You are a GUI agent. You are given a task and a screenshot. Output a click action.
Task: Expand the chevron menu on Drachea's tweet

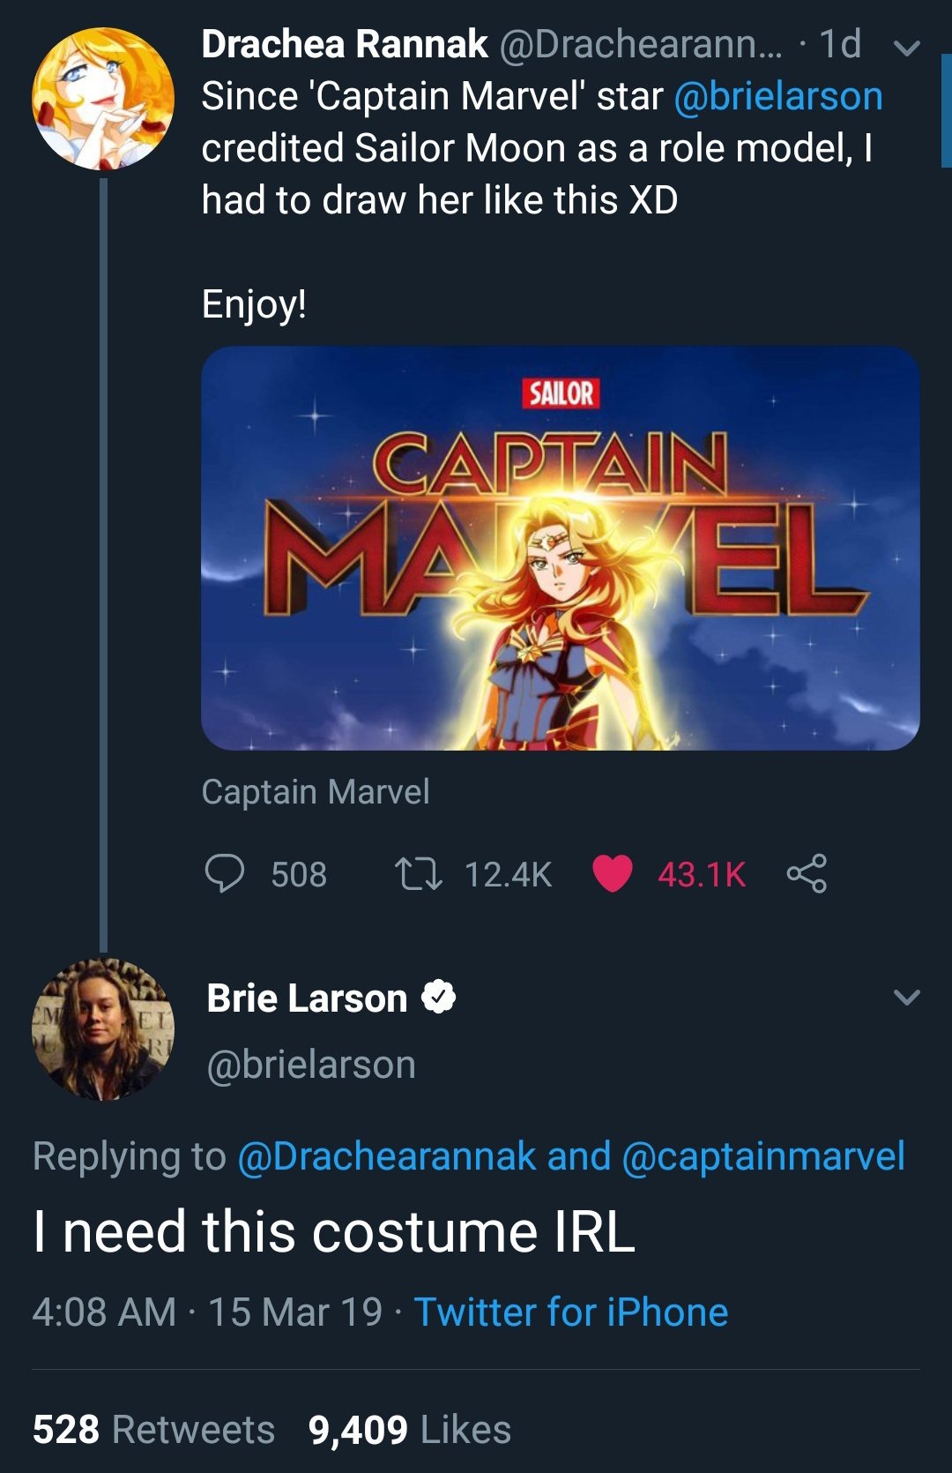907,48
